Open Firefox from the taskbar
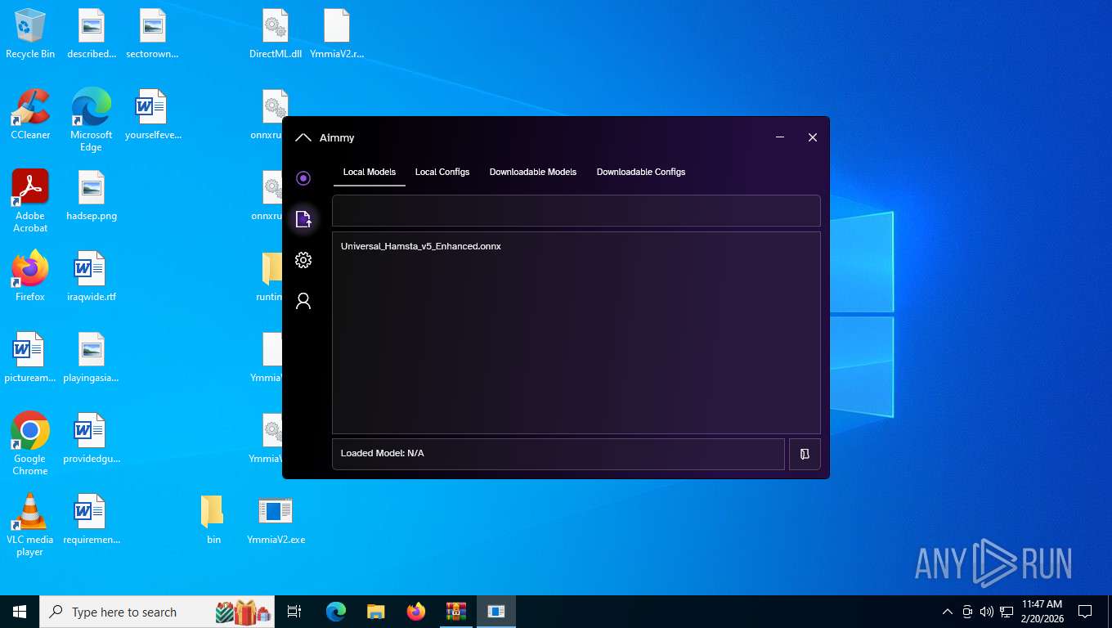Viewport: 1112px width, 628px height. tap(416, 612)
